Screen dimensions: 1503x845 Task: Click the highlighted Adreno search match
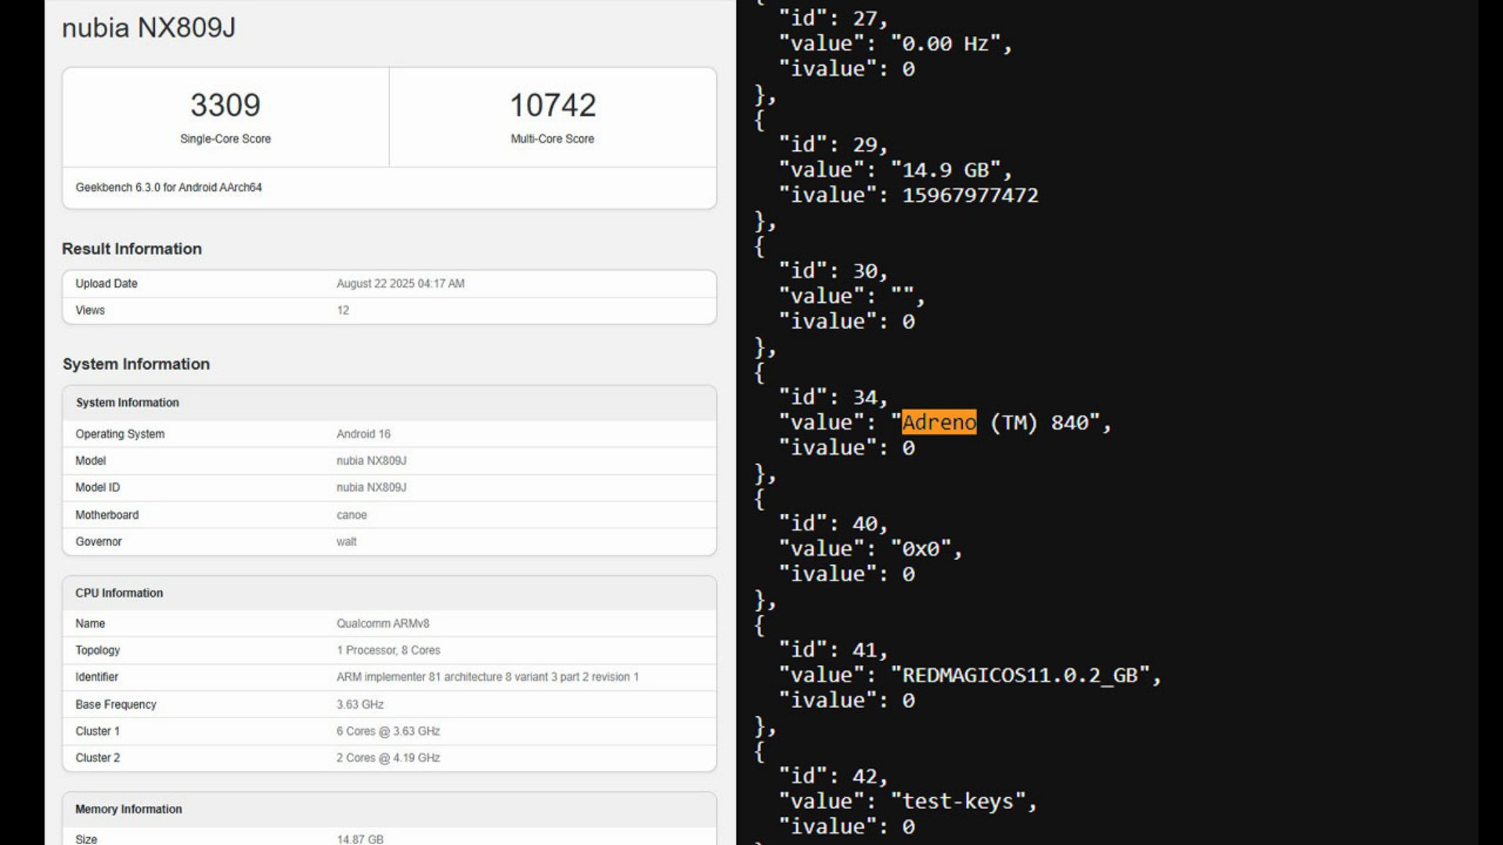coord(939,422)
